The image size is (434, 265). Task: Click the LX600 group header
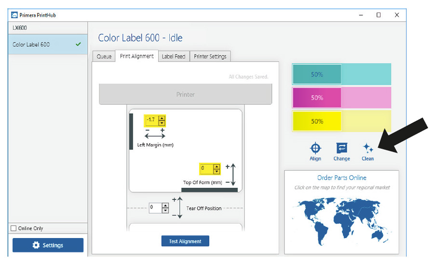point(48,27)
